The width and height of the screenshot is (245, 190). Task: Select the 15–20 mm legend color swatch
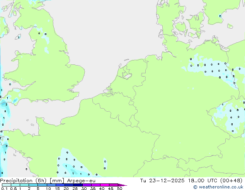[x=60, y=185]
